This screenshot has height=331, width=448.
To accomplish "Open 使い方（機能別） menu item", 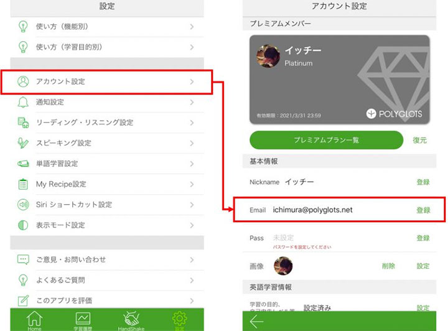I will [107, 27].
